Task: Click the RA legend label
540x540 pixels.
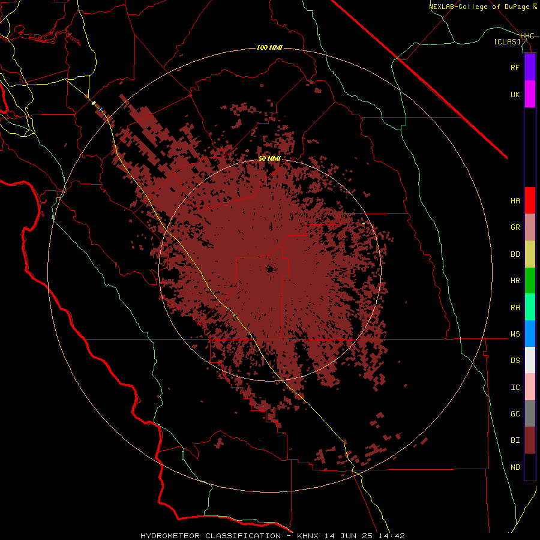Action: click(515, 308)
